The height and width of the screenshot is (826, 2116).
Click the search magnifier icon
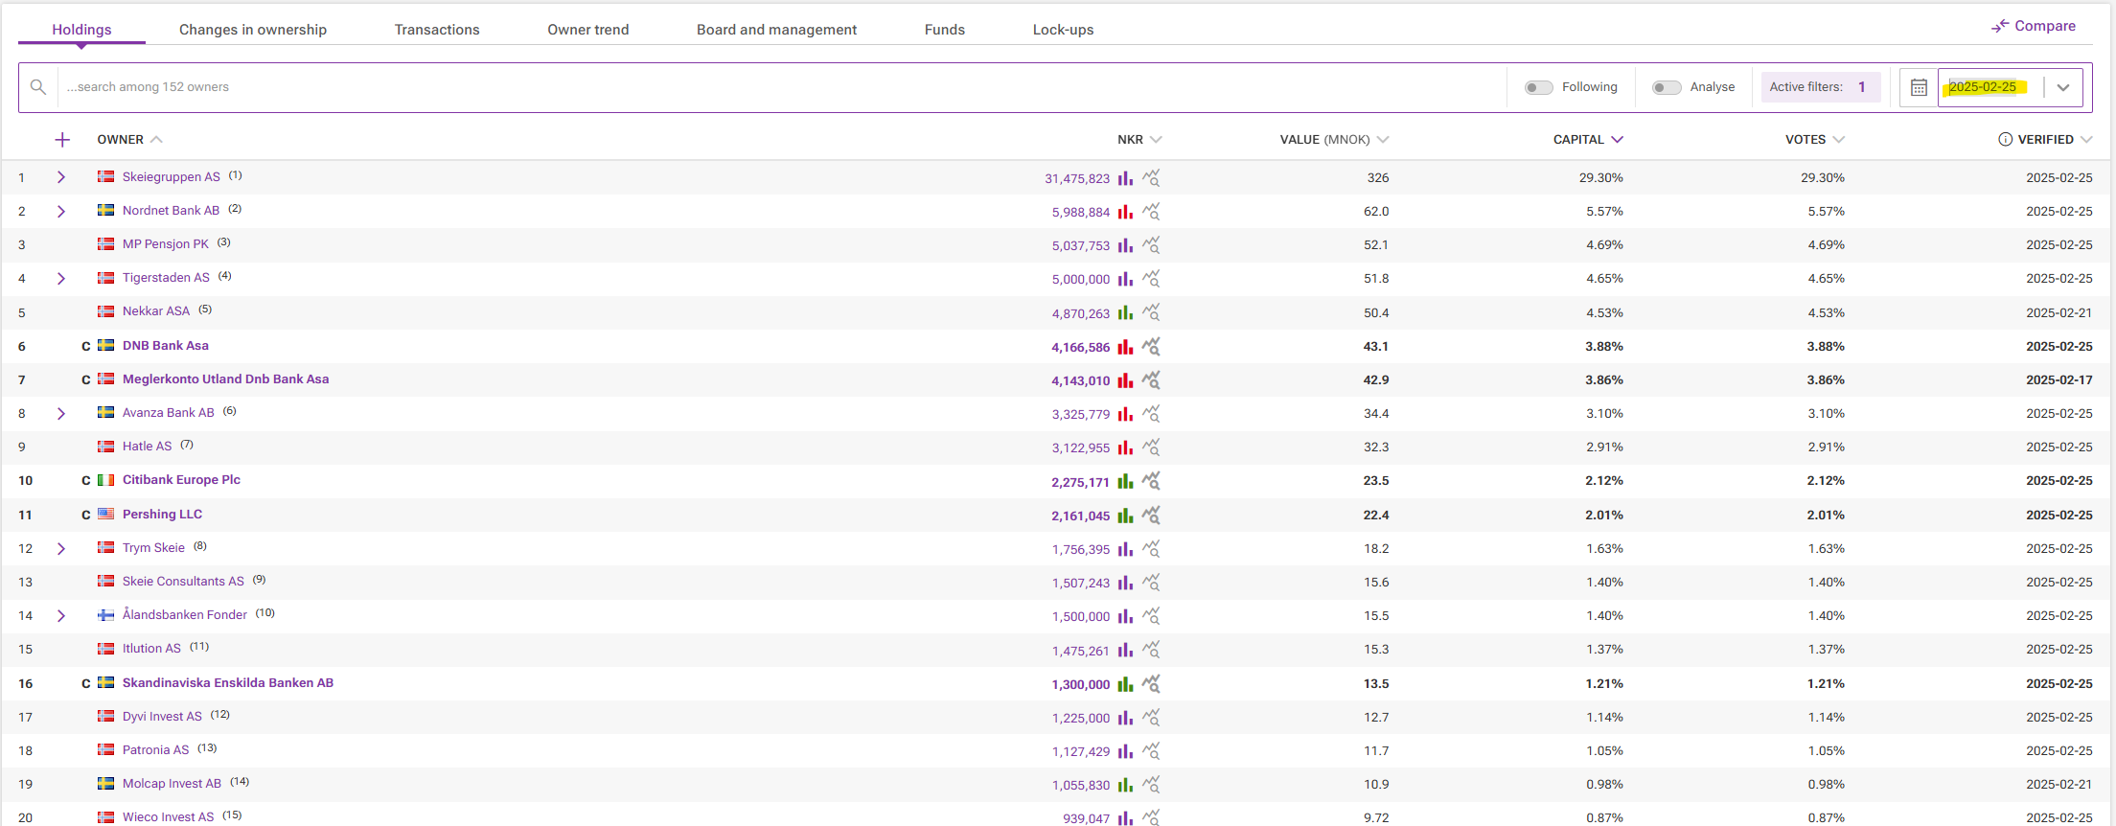38,87
